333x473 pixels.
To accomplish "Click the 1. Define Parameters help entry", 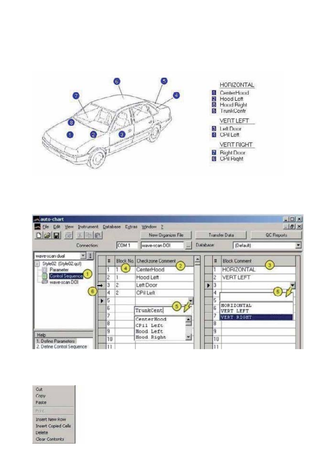I will pos(56,341).
